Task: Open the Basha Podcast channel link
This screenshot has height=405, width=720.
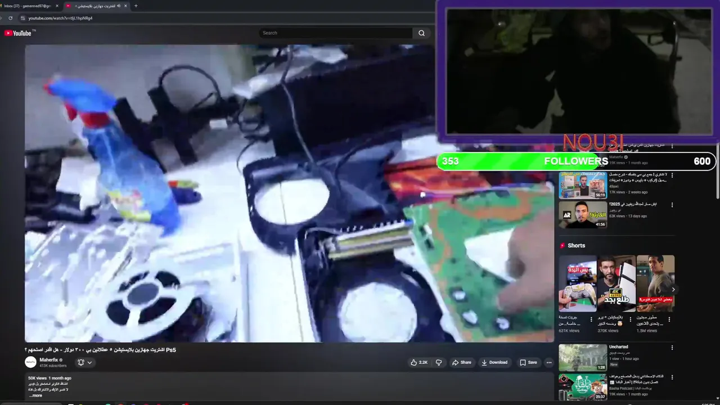Action: click(630, 388)
